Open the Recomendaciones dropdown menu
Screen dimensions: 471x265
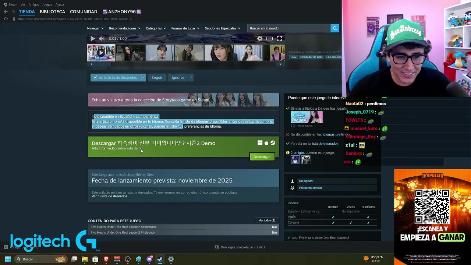click(125, 28)
